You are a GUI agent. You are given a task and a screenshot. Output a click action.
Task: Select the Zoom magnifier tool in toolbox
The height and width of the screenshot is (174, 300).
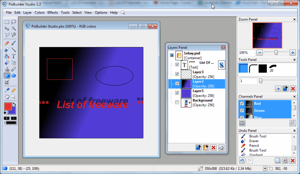pos(13,97)
